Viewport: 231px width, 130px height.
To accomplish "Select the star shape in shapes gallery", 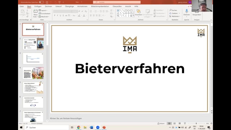I will coord(131,16).
